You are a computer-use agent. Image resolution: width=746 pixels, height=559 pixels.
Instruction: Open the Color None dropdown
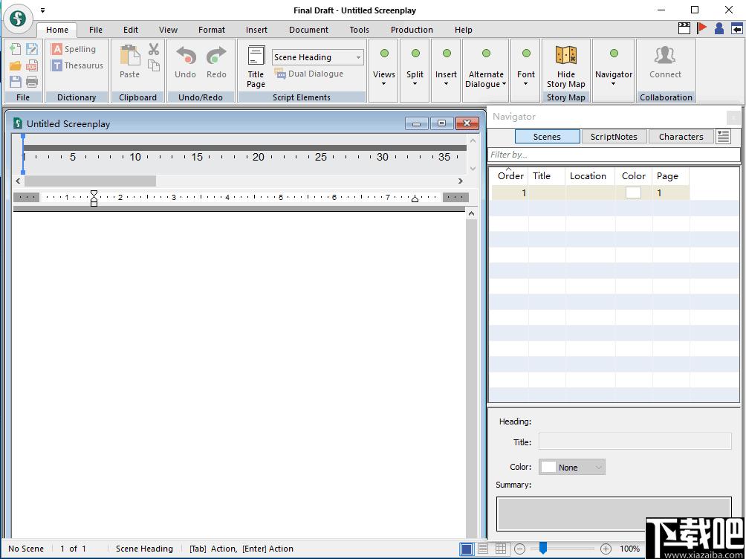(x=572, y=467)
